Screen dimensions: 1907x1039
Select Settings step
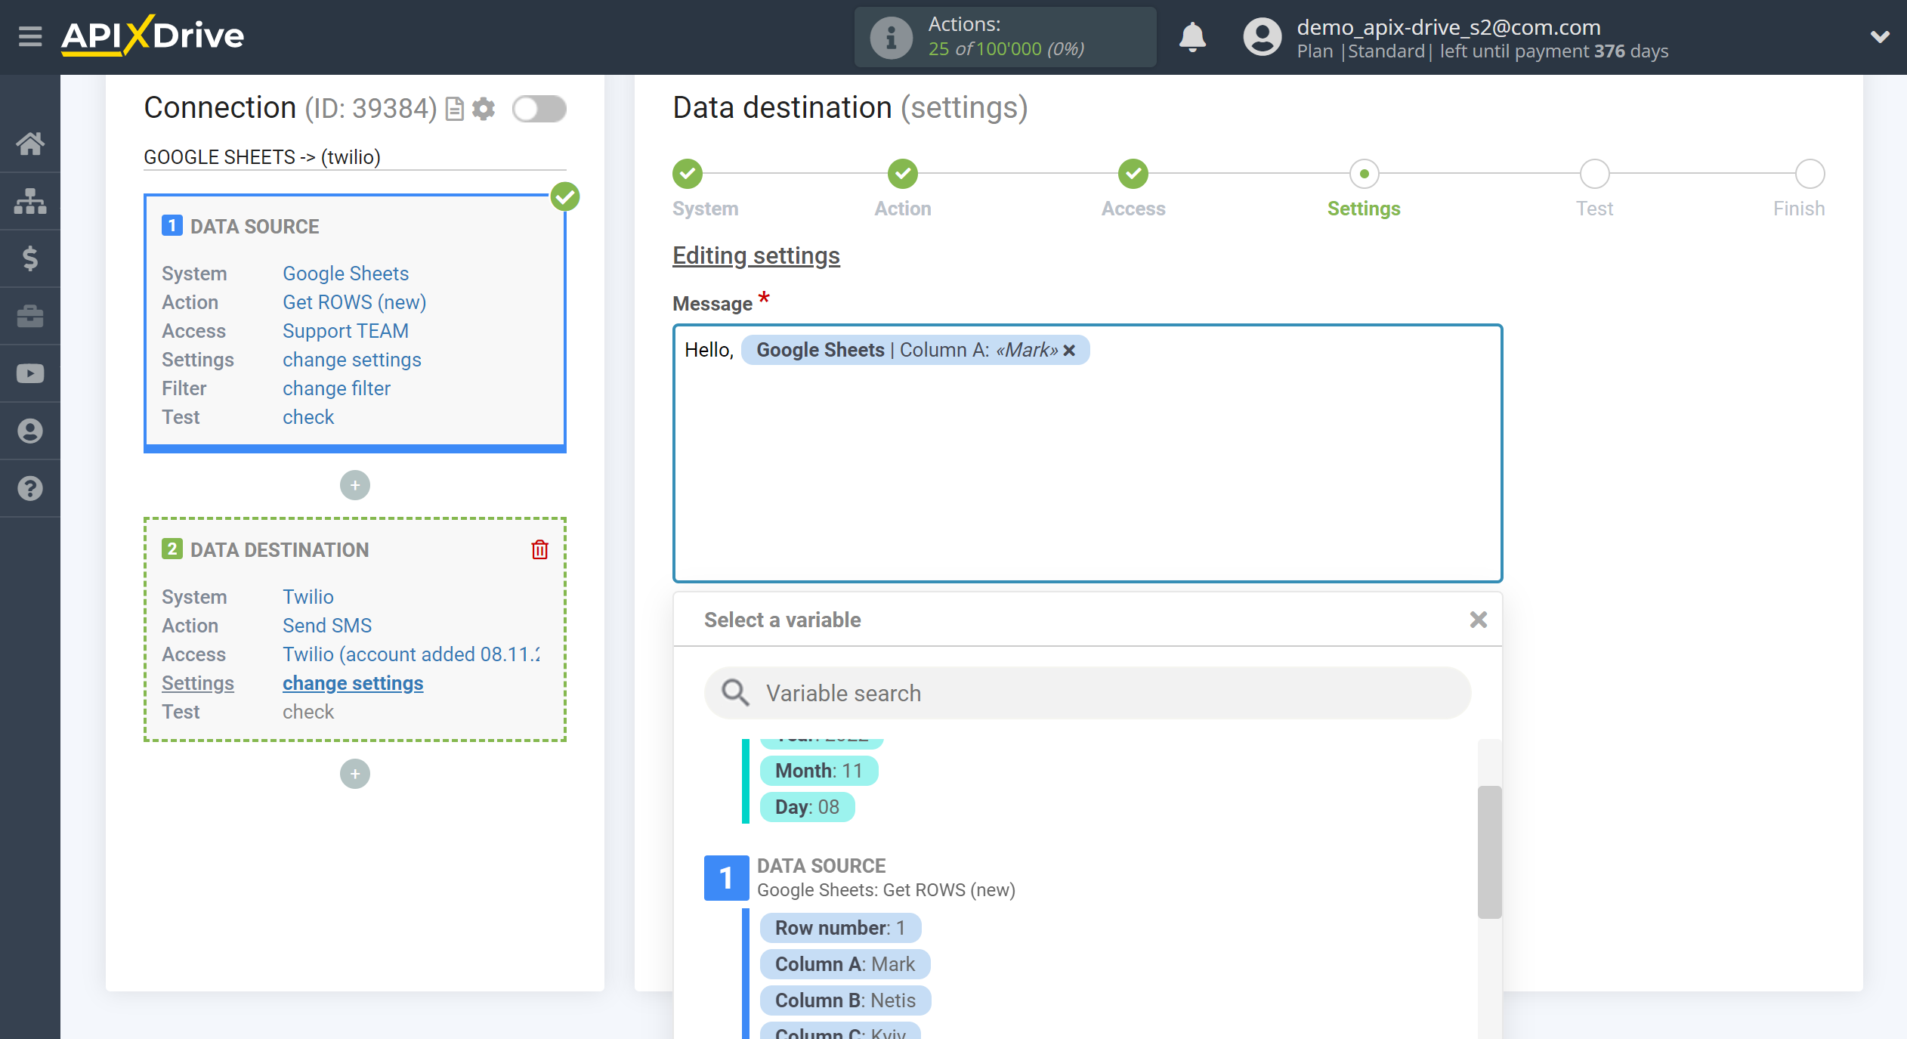[1365, 174]
